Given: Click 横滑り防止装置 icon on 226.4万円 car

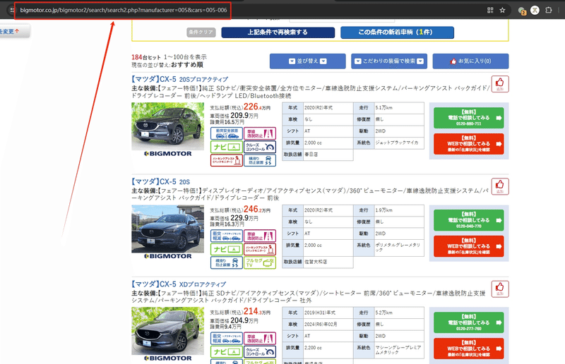Looking at the screenshot, I should (260, 160).
